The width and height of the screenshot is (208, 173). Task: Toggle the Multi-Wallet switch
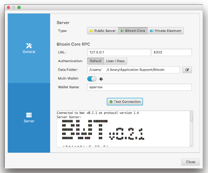coord(92,79)
